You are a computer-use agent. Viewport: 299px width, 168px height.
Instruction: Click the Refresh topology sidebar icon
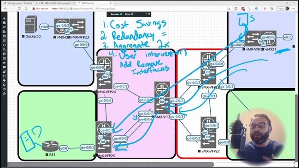[4, 45]
